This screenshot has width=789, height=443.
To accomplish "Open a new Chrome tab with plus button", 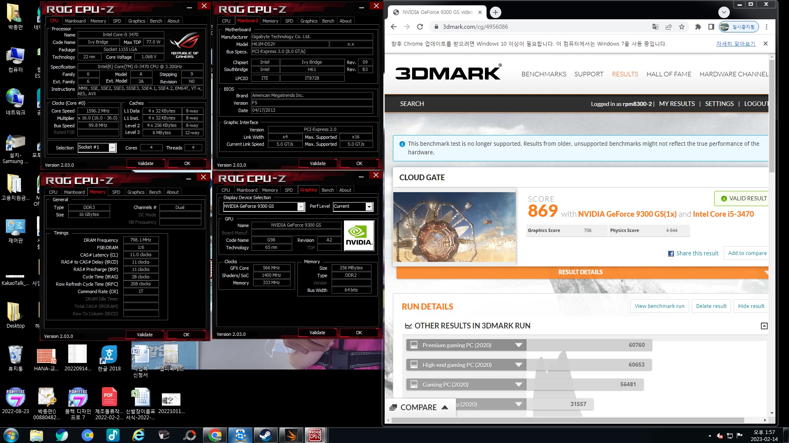I will click(x=496, y=12).
